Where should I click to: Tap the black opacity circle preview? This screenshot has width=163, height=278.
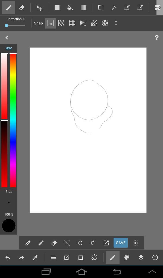(8, 226)
